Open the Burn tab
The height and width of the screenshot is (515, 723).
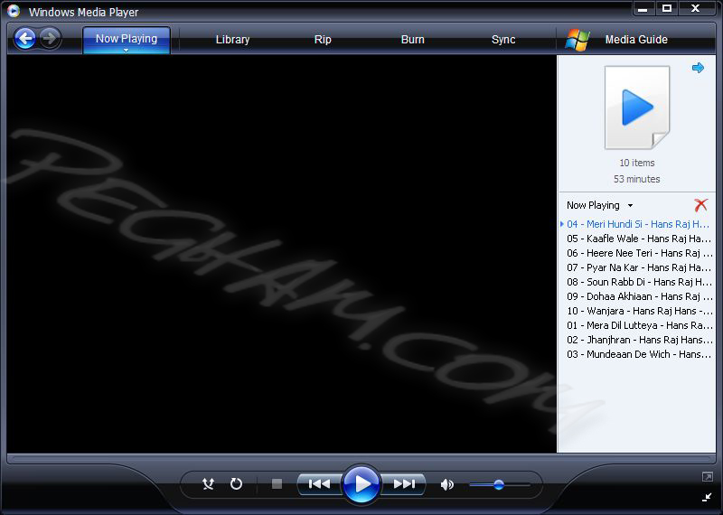(413, 40)
